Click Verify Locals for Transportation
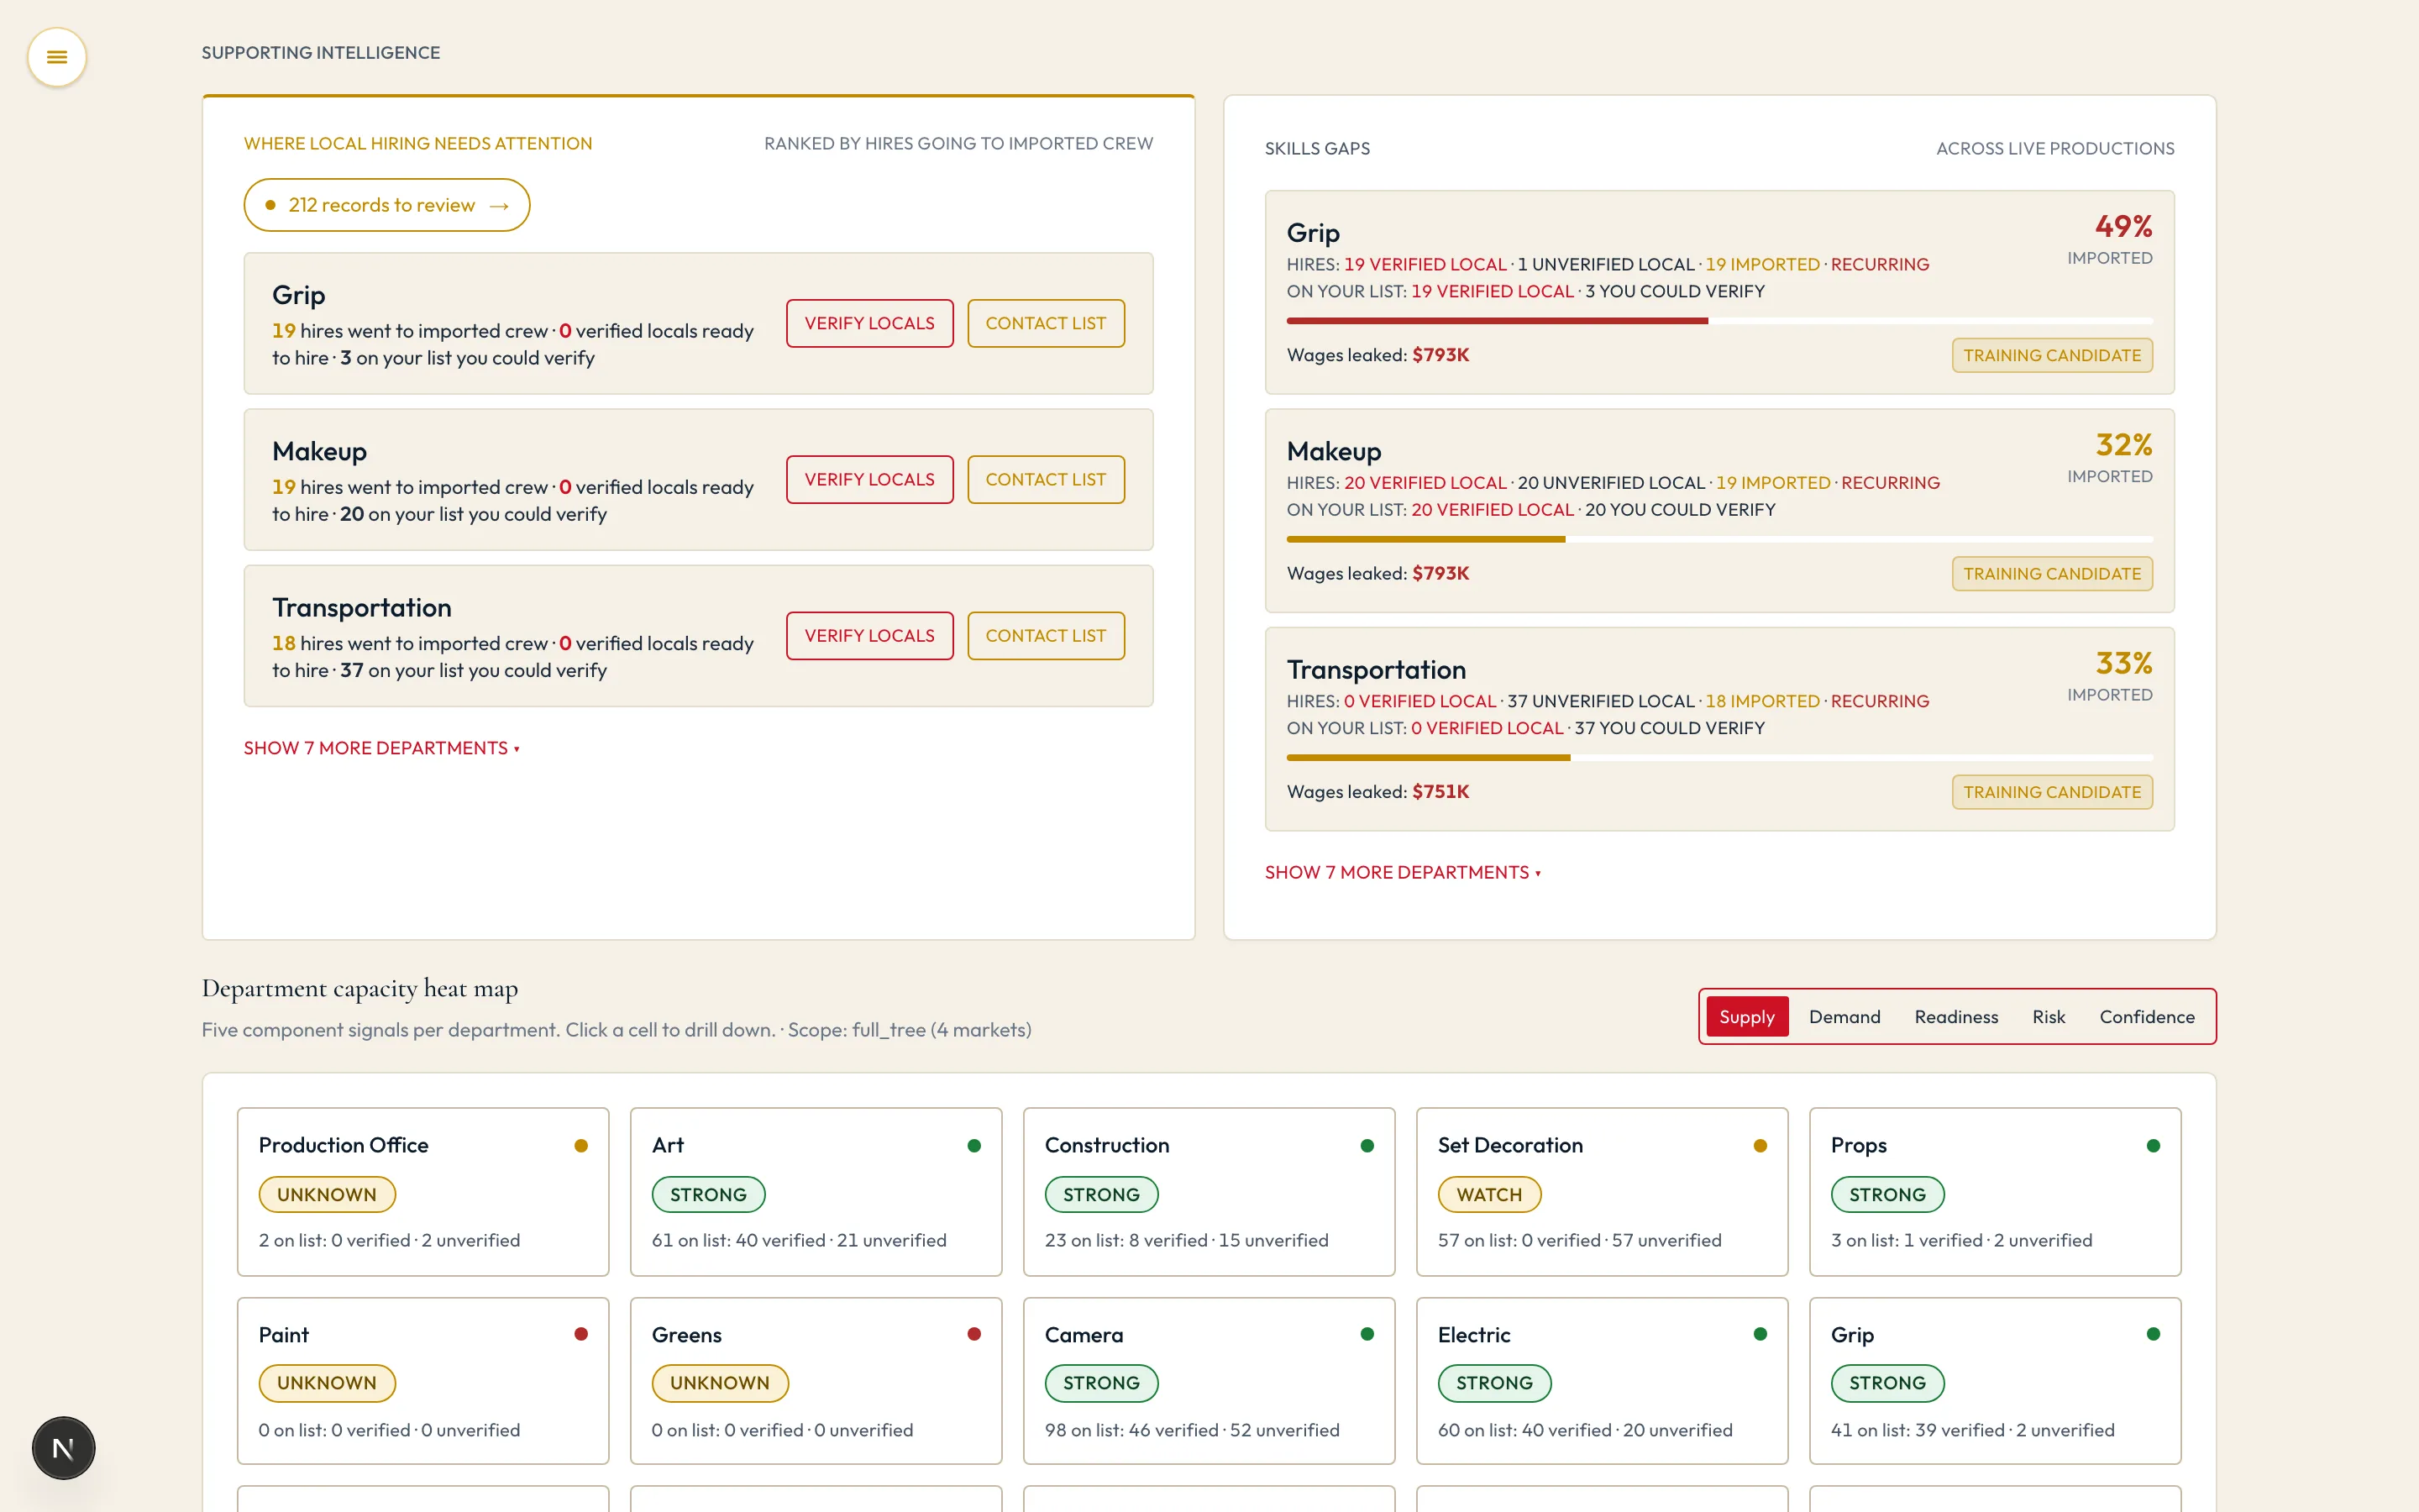Viewport: 2419px width, 1512px height. 868,635
